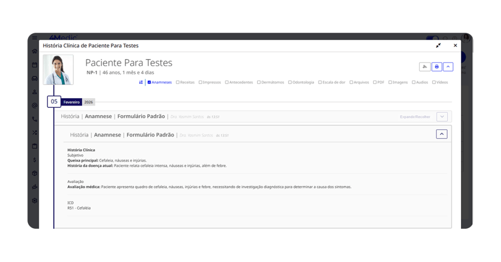
Task: Shrink the clinical history dialog with the compress icon
Action: tap(438, 45)
